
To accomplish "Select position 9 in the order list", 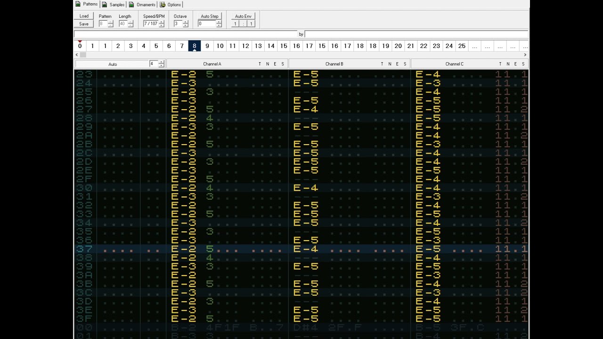I will point(207,46).
